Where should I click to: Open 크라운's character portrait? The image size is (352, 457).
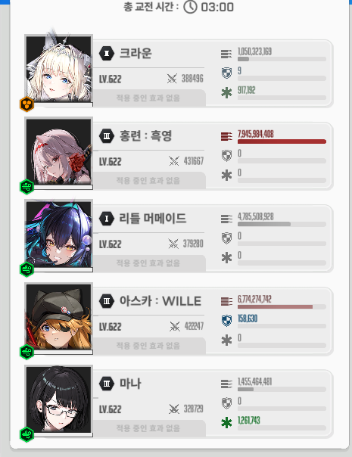(x=58, y=69)
